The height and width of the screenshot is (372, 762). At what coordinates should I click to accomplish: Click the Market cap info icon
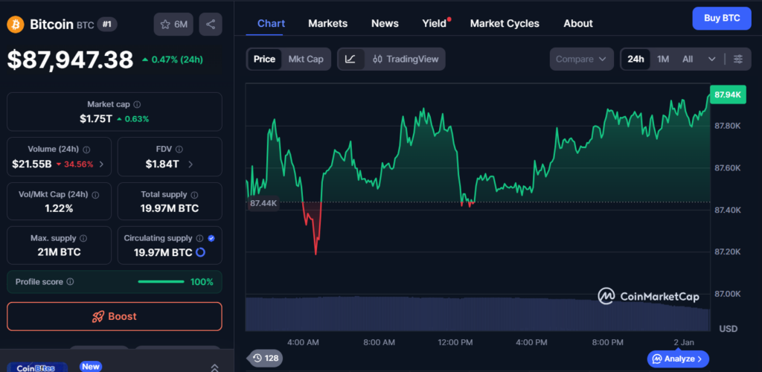point(137,105)
